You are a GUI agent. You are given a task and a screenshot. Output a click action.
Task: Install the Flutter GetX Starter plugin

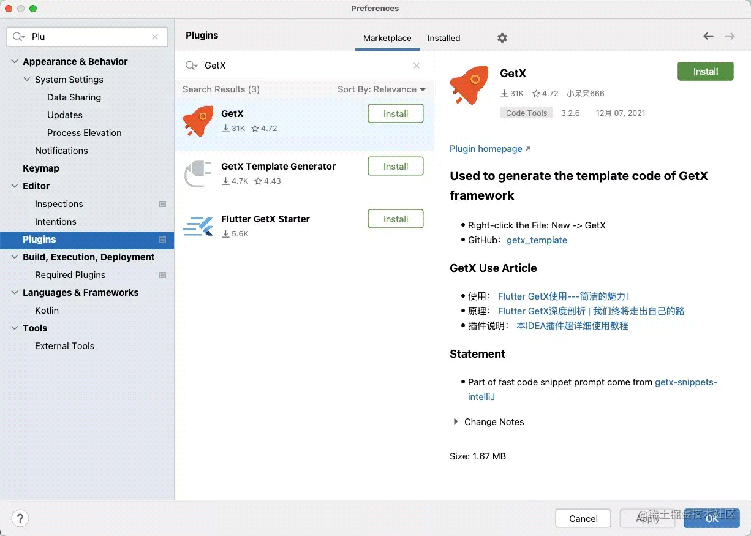(x=396, y=219)
